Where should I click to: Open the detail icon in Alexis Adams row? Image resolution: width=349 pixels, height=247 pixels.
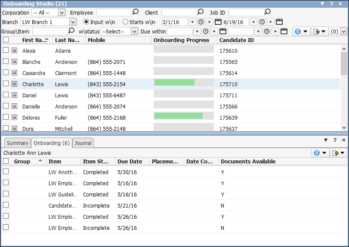point(15,51)
